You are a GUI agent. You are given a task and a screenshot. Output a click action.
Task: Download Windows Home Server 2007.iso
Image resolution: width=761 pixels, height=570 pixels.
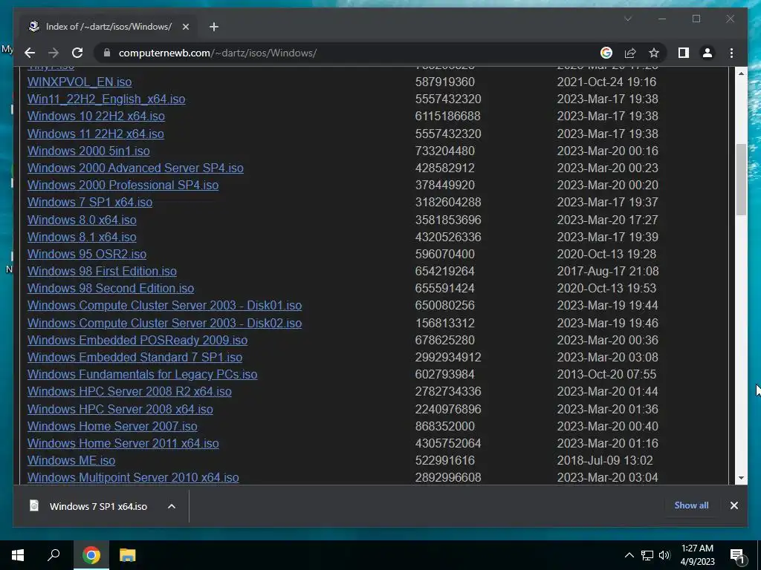[113, 427]
